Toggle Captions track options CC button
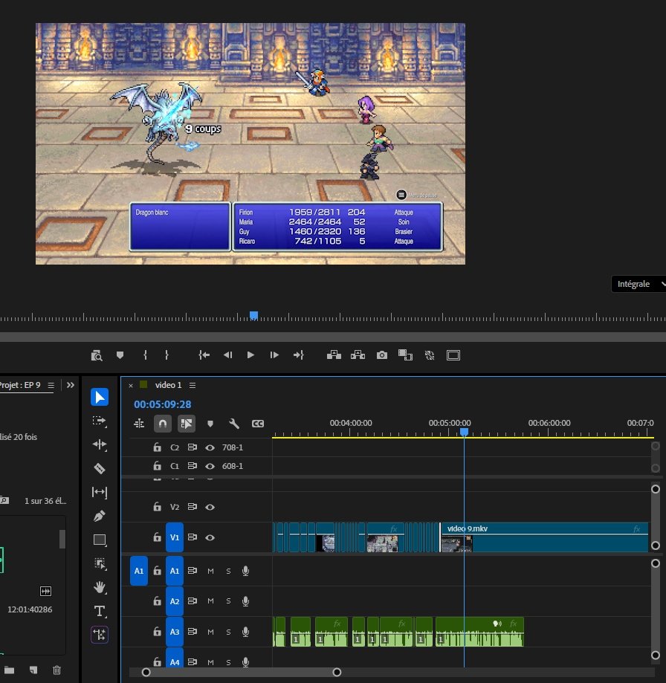 click(257, 424)
